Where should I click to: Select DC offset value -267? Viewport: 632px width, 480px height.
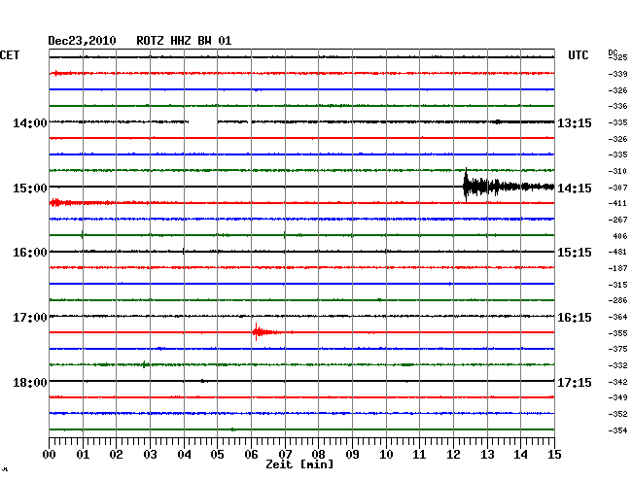[617, 220]
